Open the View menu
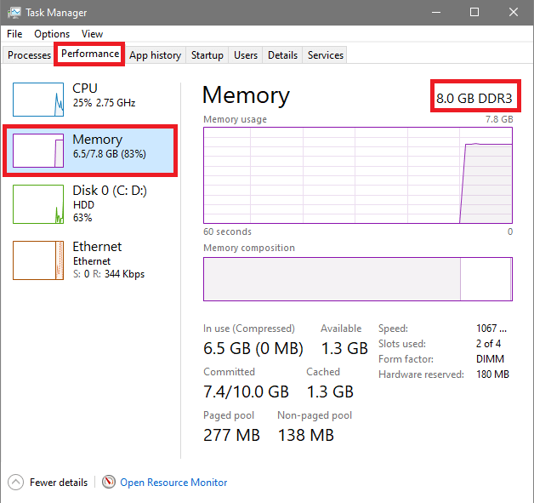The height and width of the screenshot is (503, 534). point(92,34)
